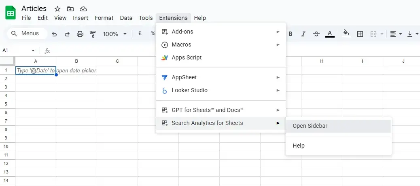Click the formula fx icon

[47, 51]
